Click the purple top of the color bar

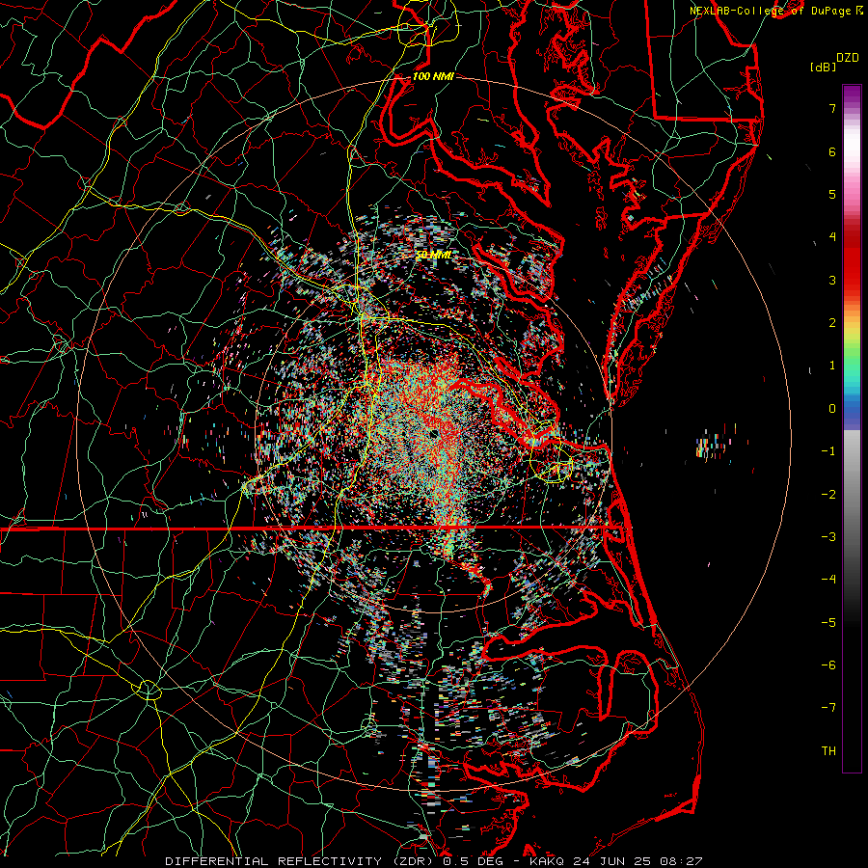click(x=852, y=95)
